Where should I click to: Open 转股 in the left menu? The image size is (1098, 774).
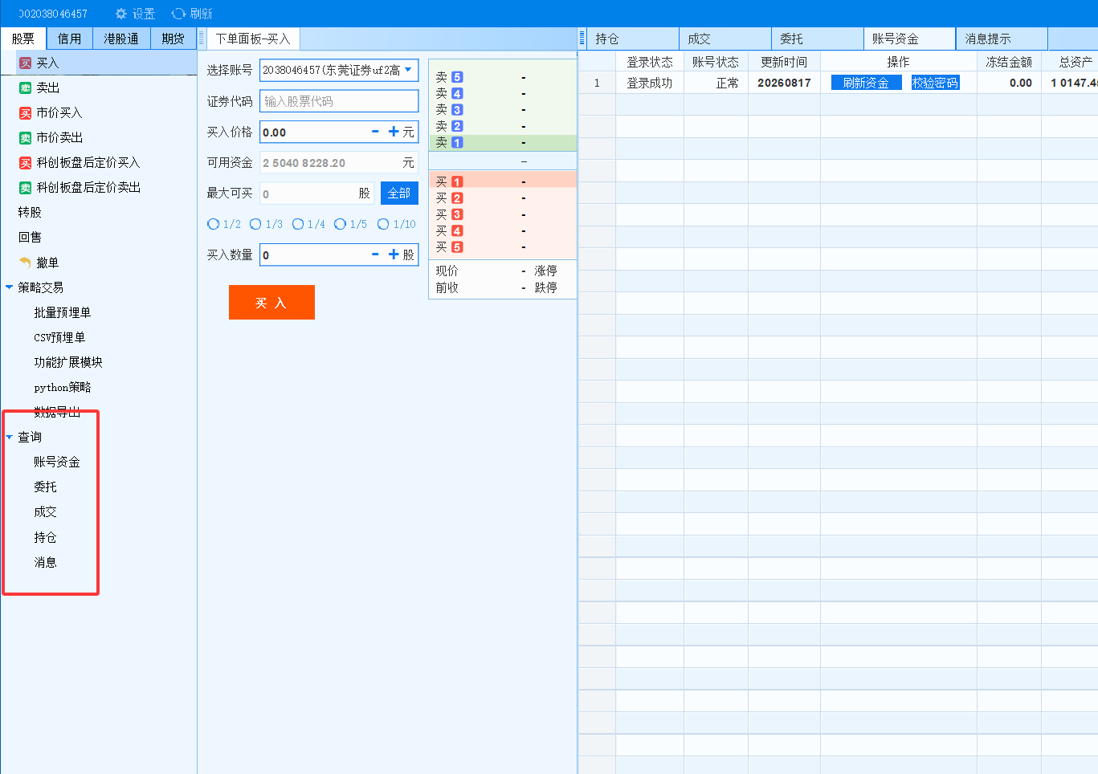tap(30, 213)
